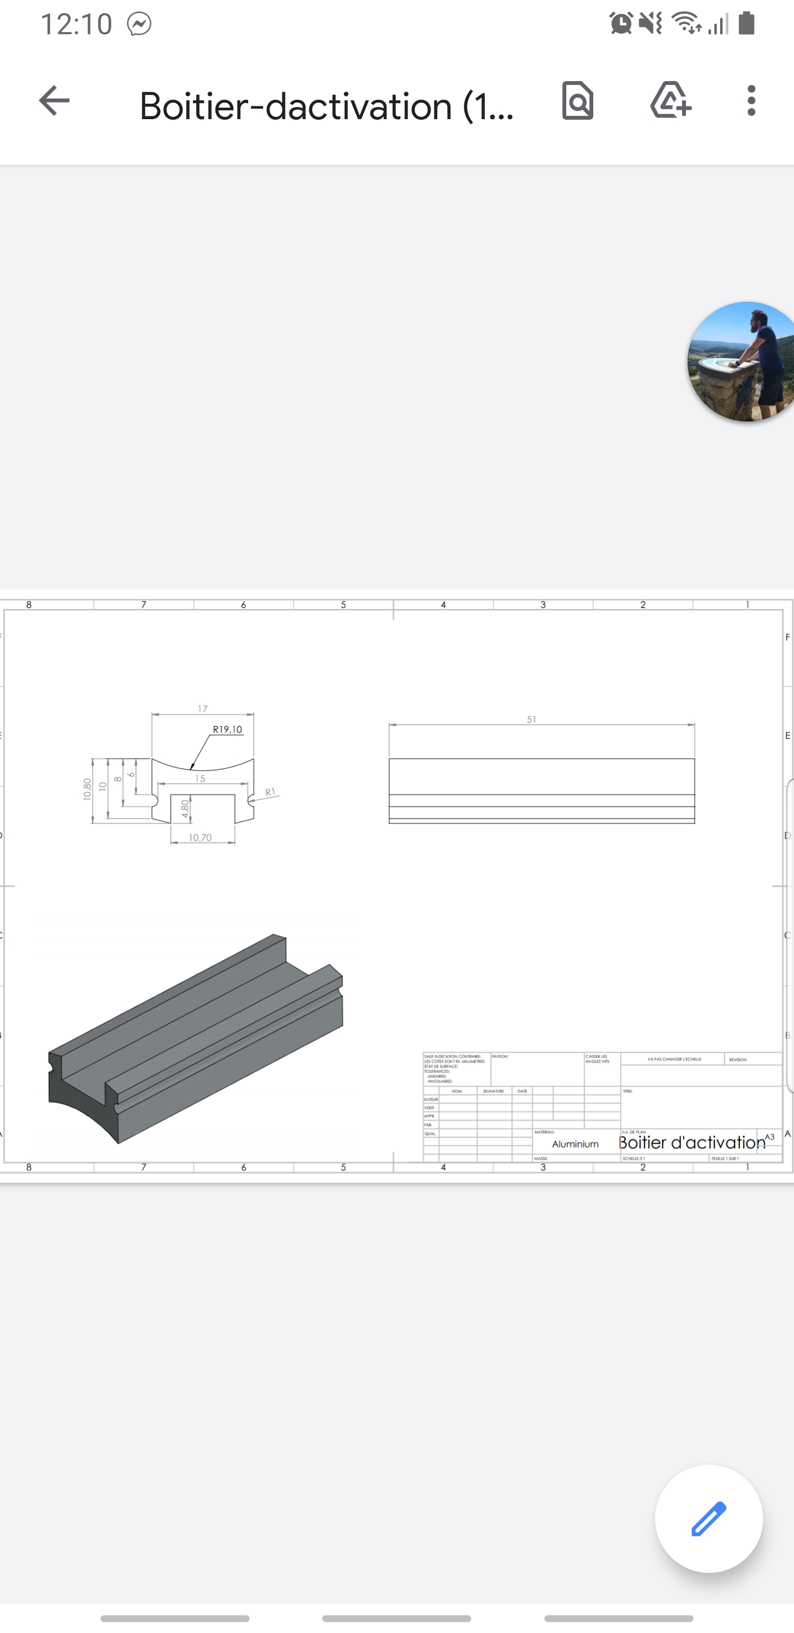Viewport: 794px width, 1633px height.
Task: Tap the Boitier d'activation title block text
Action: [x=692, y=1143]
